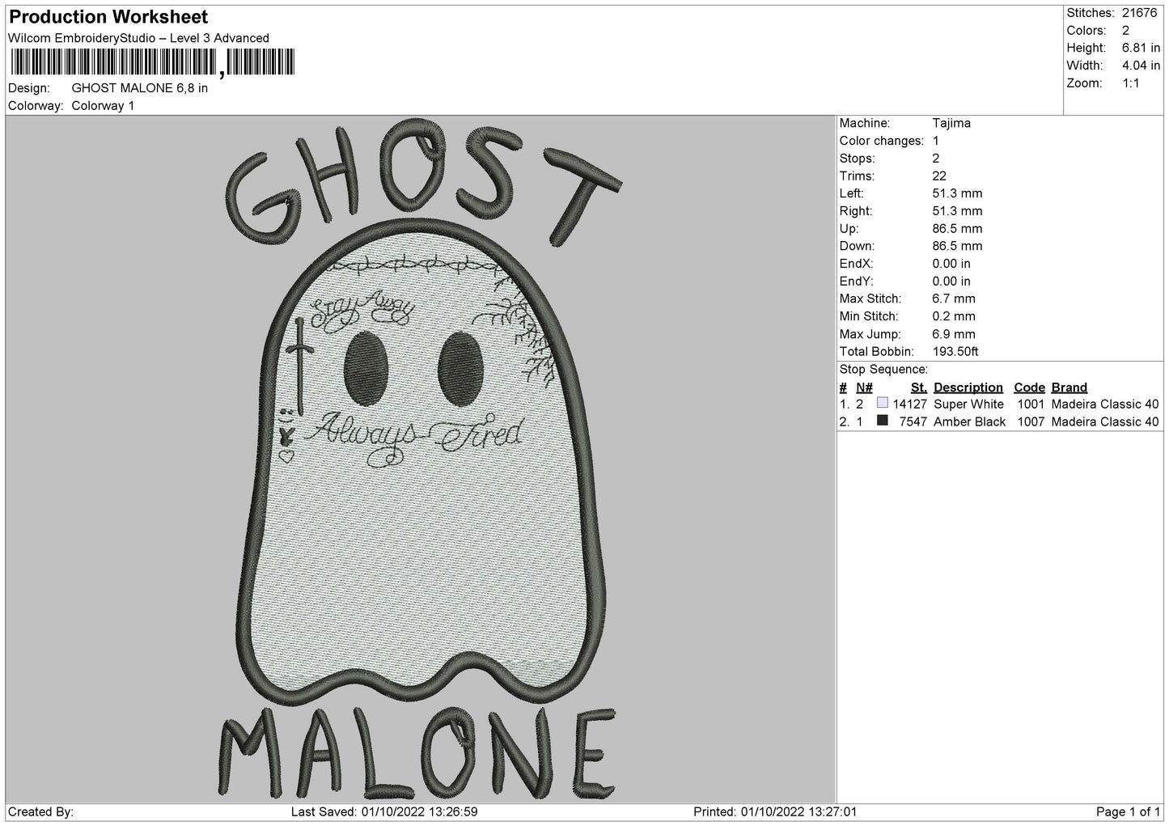
Task: Click the Max Stitch value 6.7 mm
Action: click(954, 299)
